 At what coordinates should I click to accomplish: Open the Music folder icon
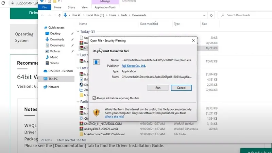(47, 57)
